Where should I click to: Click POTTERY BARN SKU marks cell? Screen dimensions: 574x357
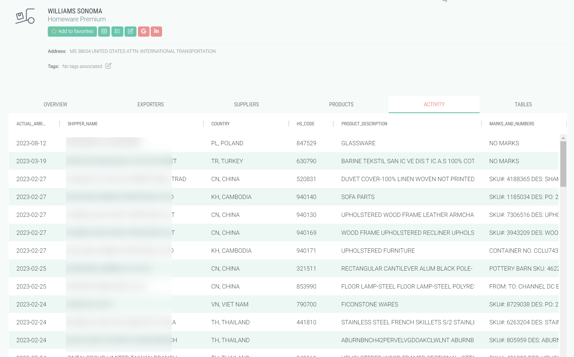click(x=524, y=269)
